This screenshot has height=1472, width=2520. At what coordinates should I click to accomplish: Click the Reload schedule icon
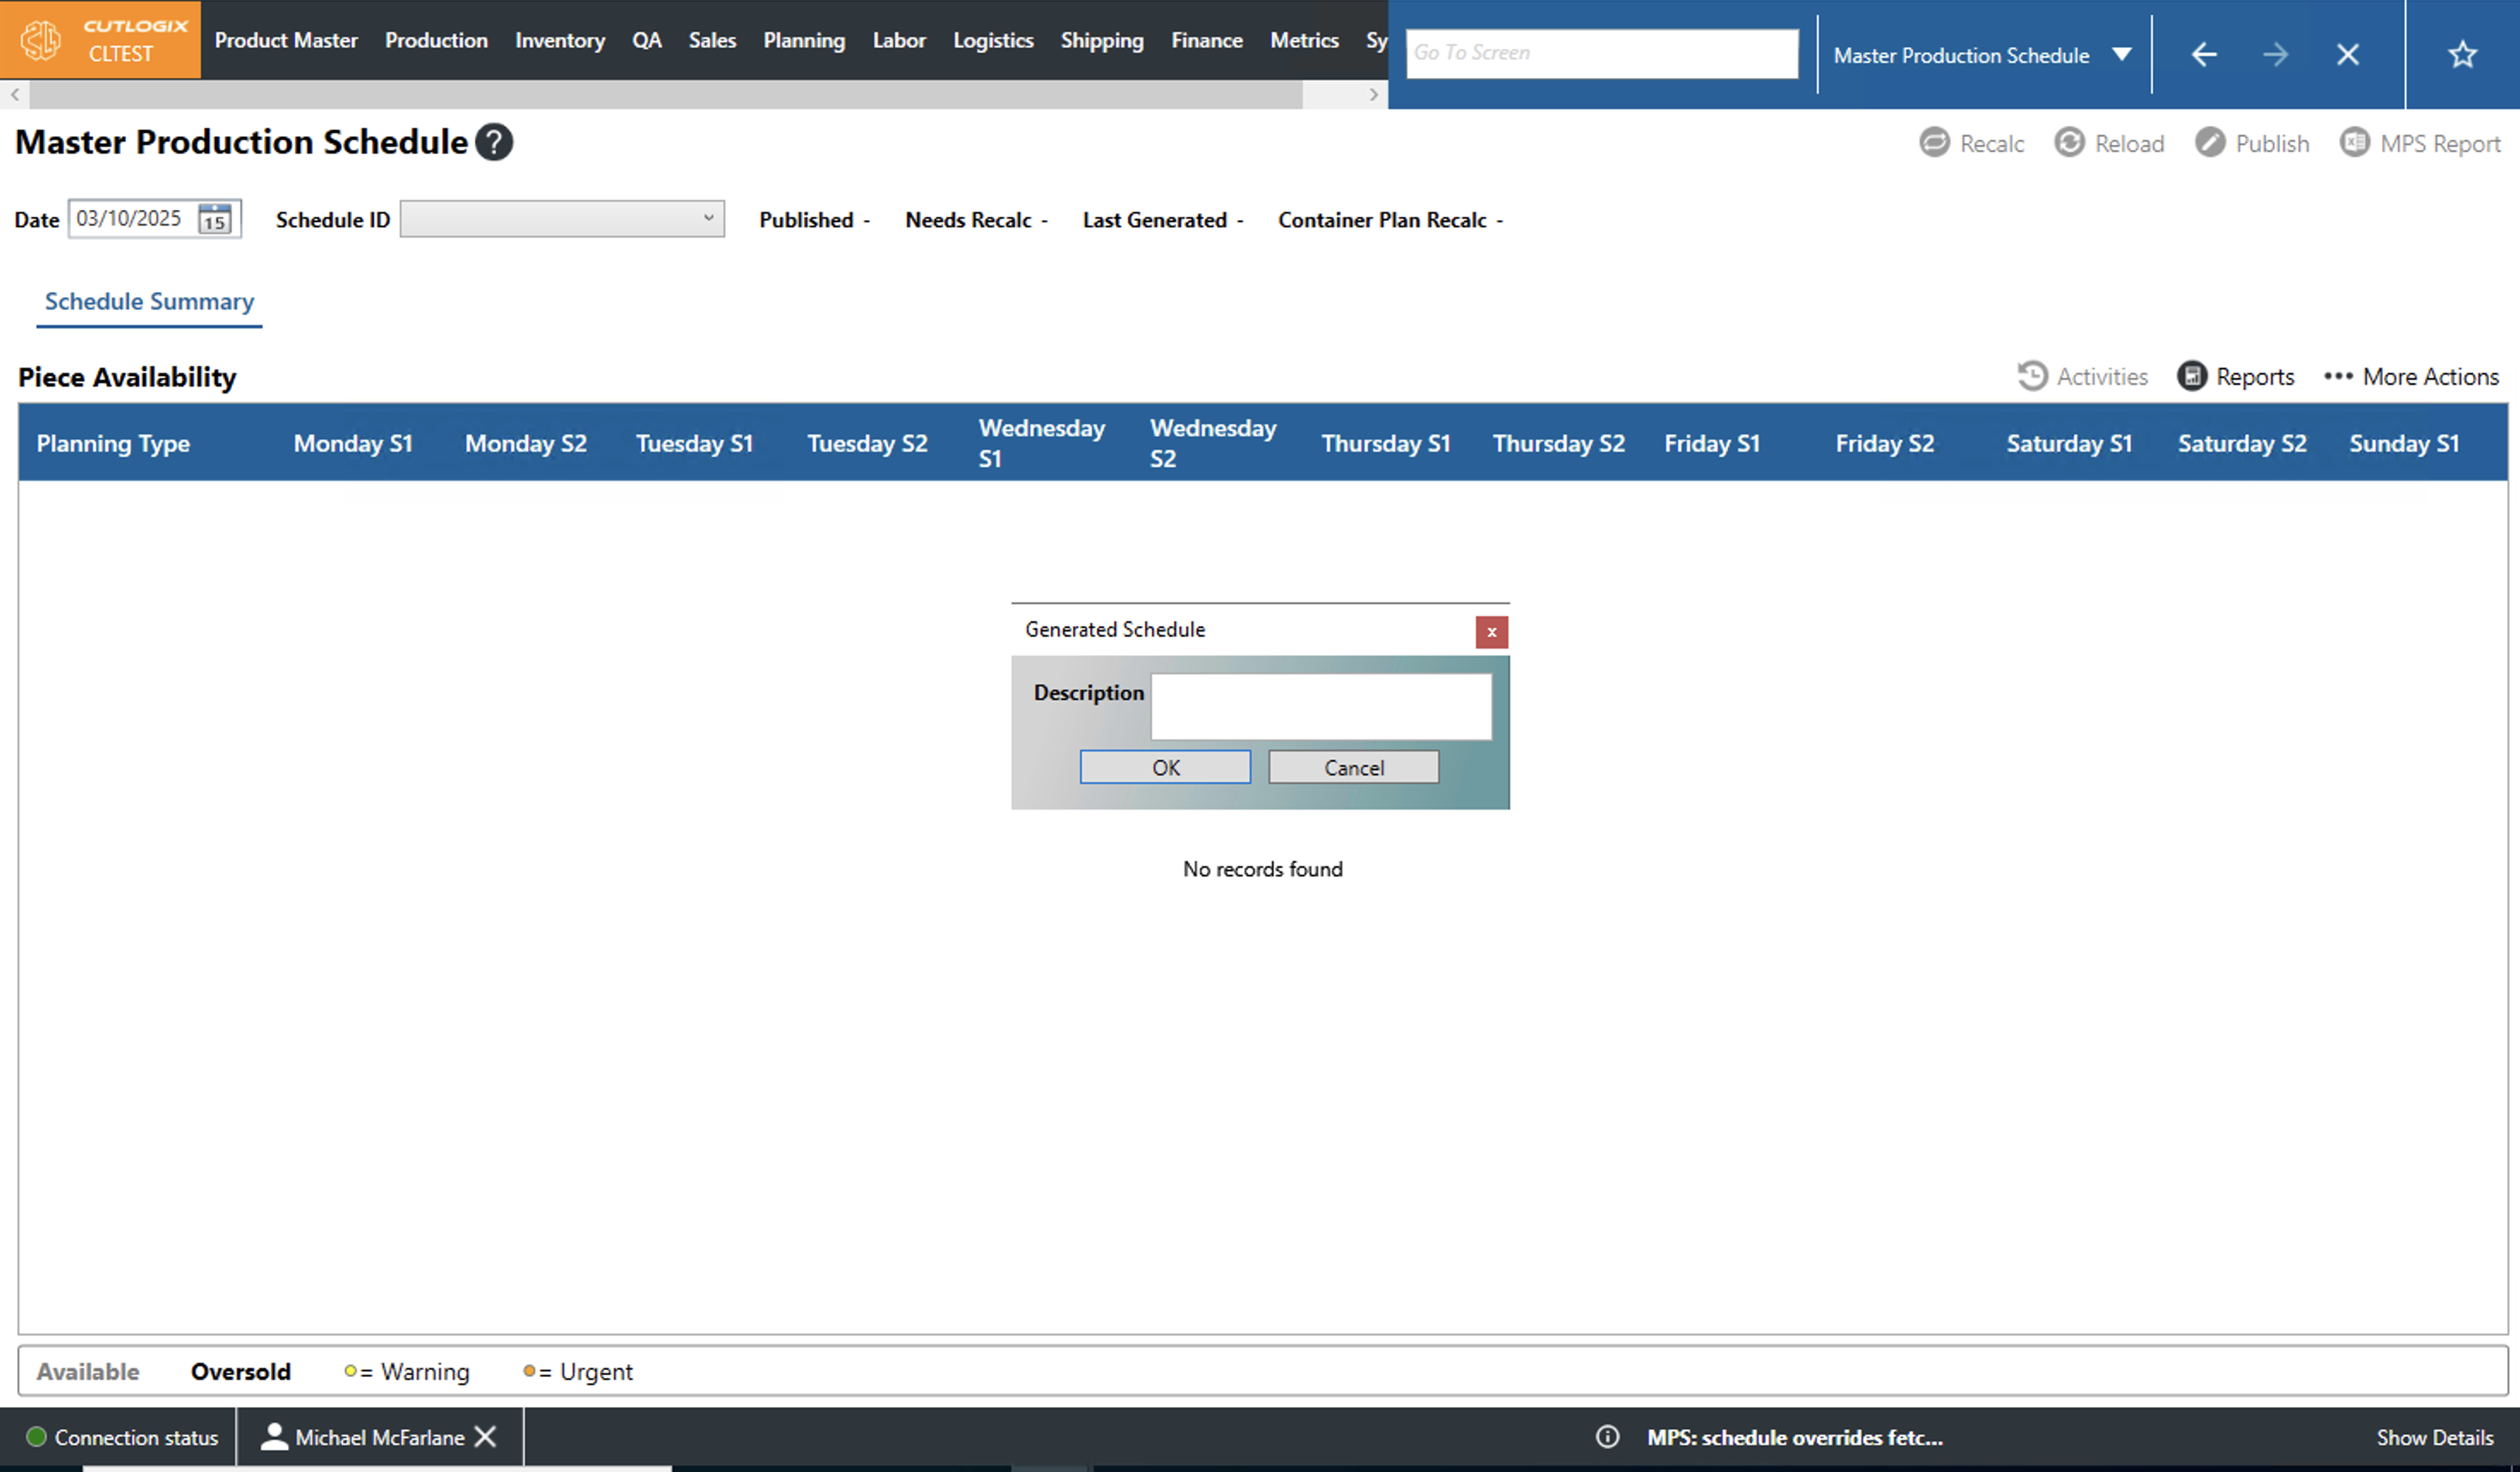2069,143
